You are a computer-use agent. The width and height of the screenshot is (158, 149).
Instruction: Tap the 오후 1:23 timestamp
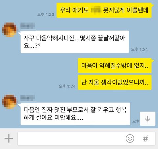(46, 15)
